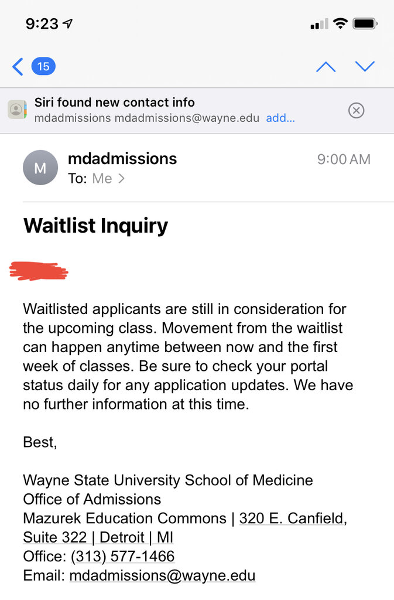This screenshot has width=394, height=600.
Task: Tap the contacts icon in Siri banner
Action: 17,110
